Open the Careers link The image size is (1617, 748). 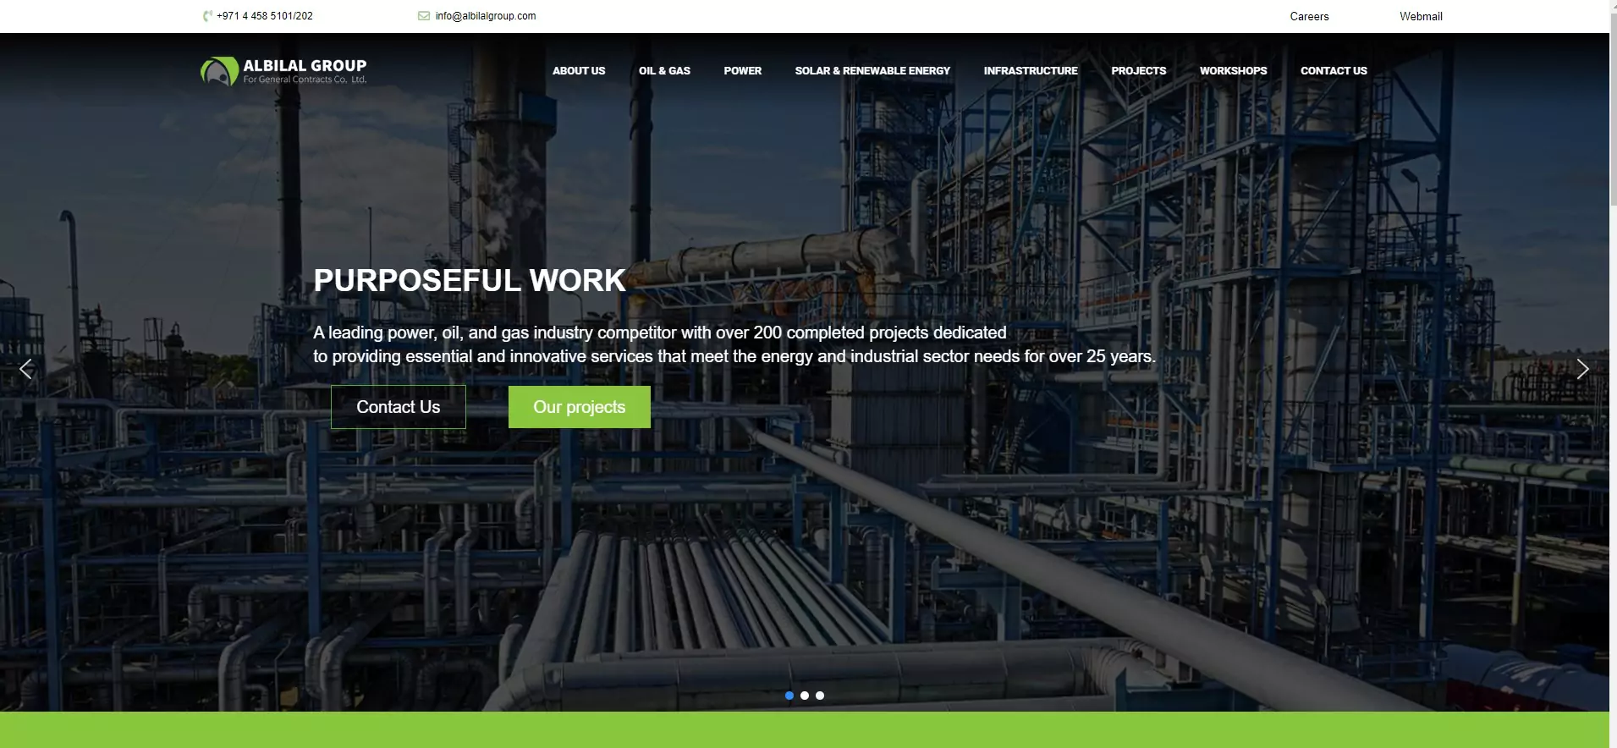1309,17
